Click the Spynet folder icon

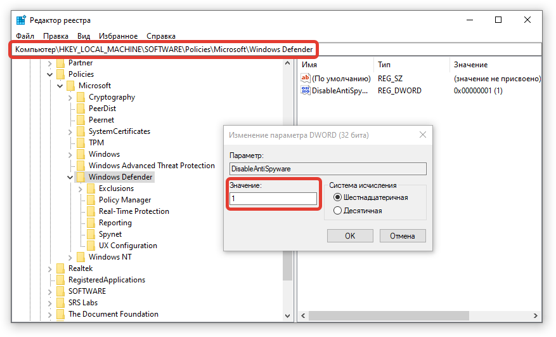(x=91, y=234)
